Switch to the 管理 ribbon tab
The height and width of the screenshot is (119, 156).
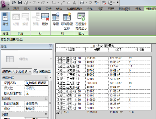111,9
